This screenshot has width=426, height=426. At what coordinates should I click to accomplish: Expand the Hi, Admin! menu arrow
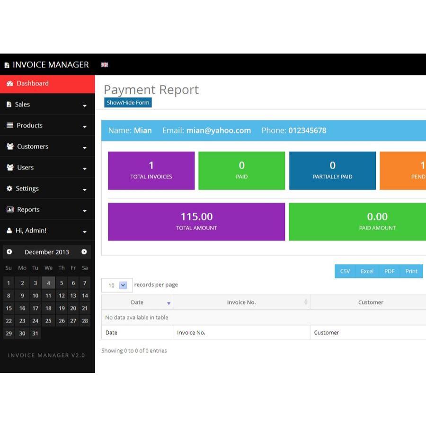[x=85, y=232]
